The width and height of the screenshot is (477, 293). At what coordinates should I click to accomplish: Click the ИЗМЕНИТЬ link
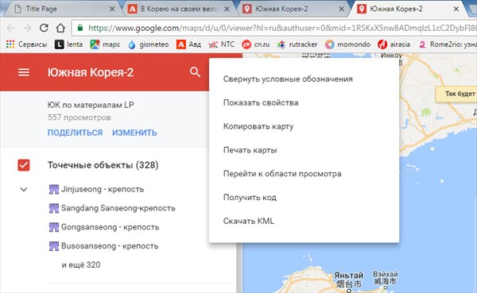click(x=134, y=133)
